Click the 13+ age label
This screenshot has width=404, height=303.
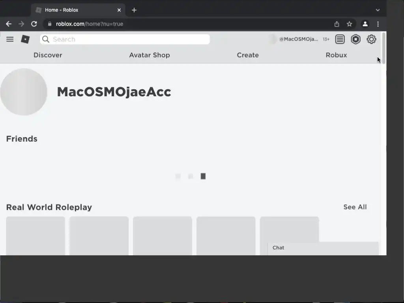pyautogui.click(x=326, y=39)
